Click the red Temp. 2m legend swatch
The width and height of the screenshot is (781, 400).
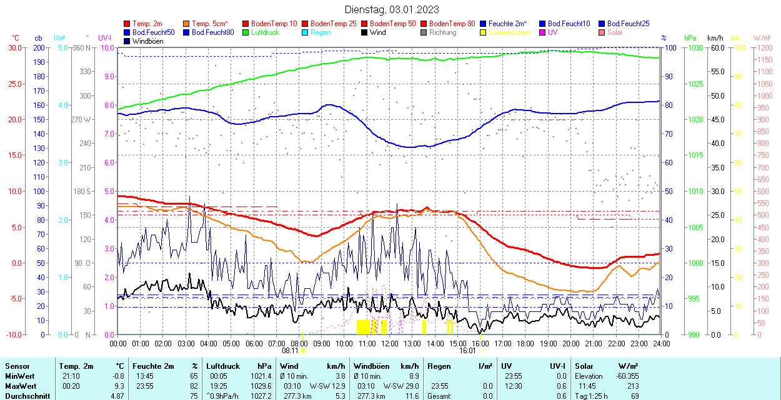pyautogui.click(x=127, y=24)
